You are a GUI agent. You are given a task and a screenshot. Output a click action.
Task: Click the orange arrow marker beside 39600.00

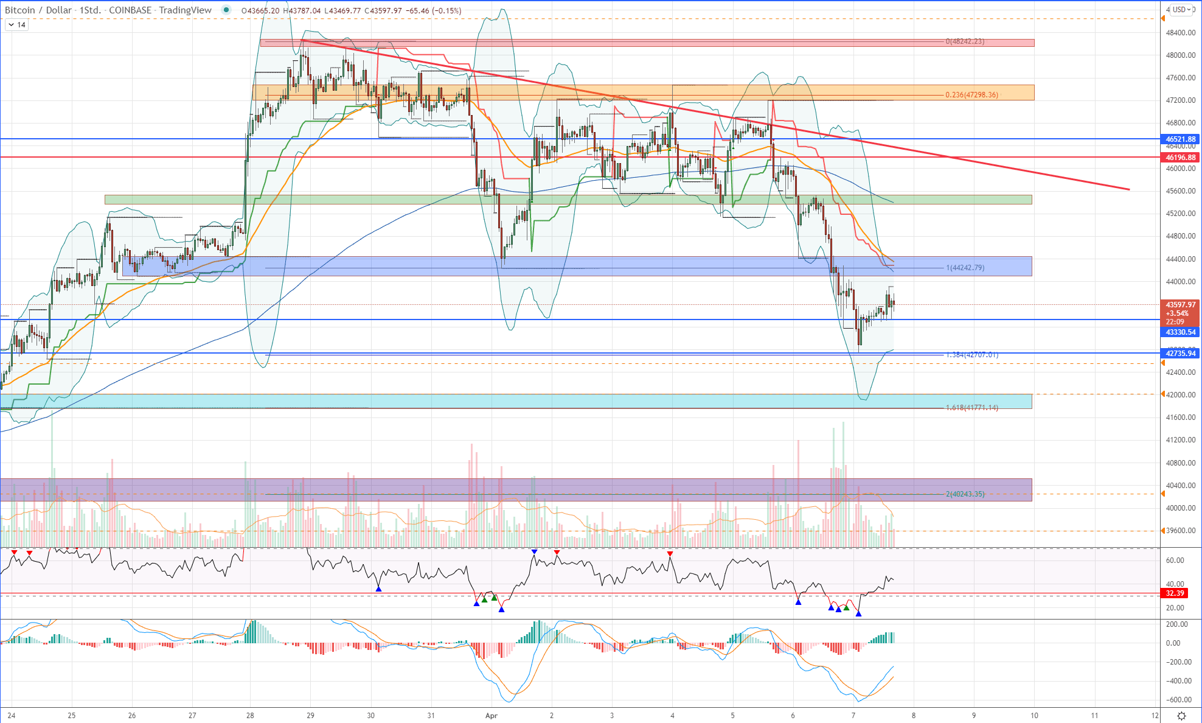pyautogui.click(x=1162, y=531)
